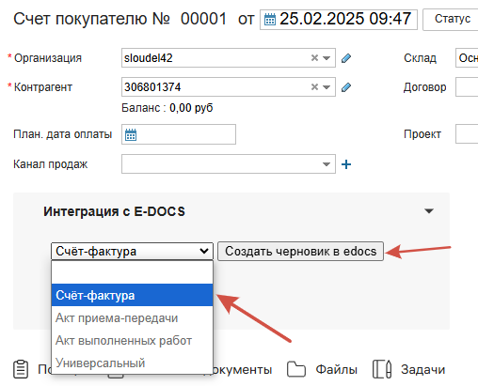This screenshot has width=478, height=386.
Task: Clear the Контрагент field with the X icon
Action: click(x=314, y=86)
